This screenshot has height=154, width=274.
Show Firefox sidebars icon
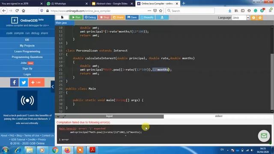243,11
